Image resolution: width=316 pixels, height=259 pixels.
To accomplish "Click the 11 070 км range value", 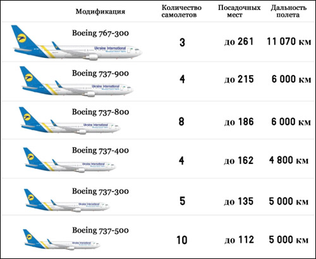I will 289,42.
